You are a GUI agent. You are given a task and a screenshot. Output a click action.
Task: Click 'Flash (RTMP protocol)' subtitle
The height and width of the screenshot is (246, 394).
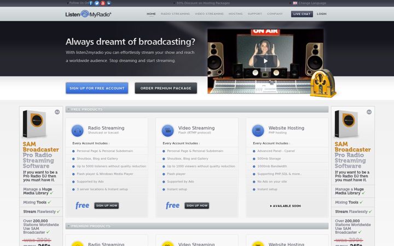click(x=194, y=132)
